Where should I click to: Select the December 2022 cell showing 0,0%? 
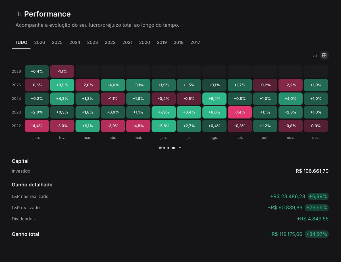316,126
